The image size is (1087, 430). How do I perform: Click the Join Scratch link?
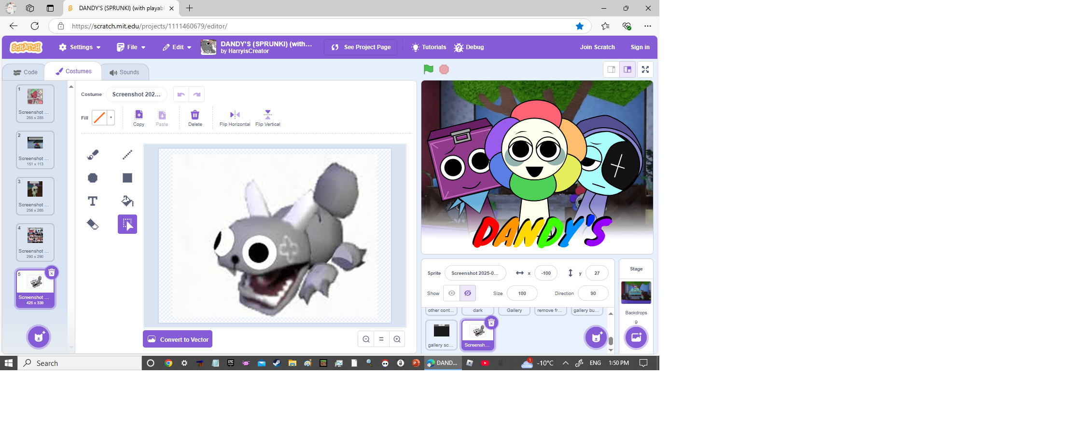click(x=598, y=47)
